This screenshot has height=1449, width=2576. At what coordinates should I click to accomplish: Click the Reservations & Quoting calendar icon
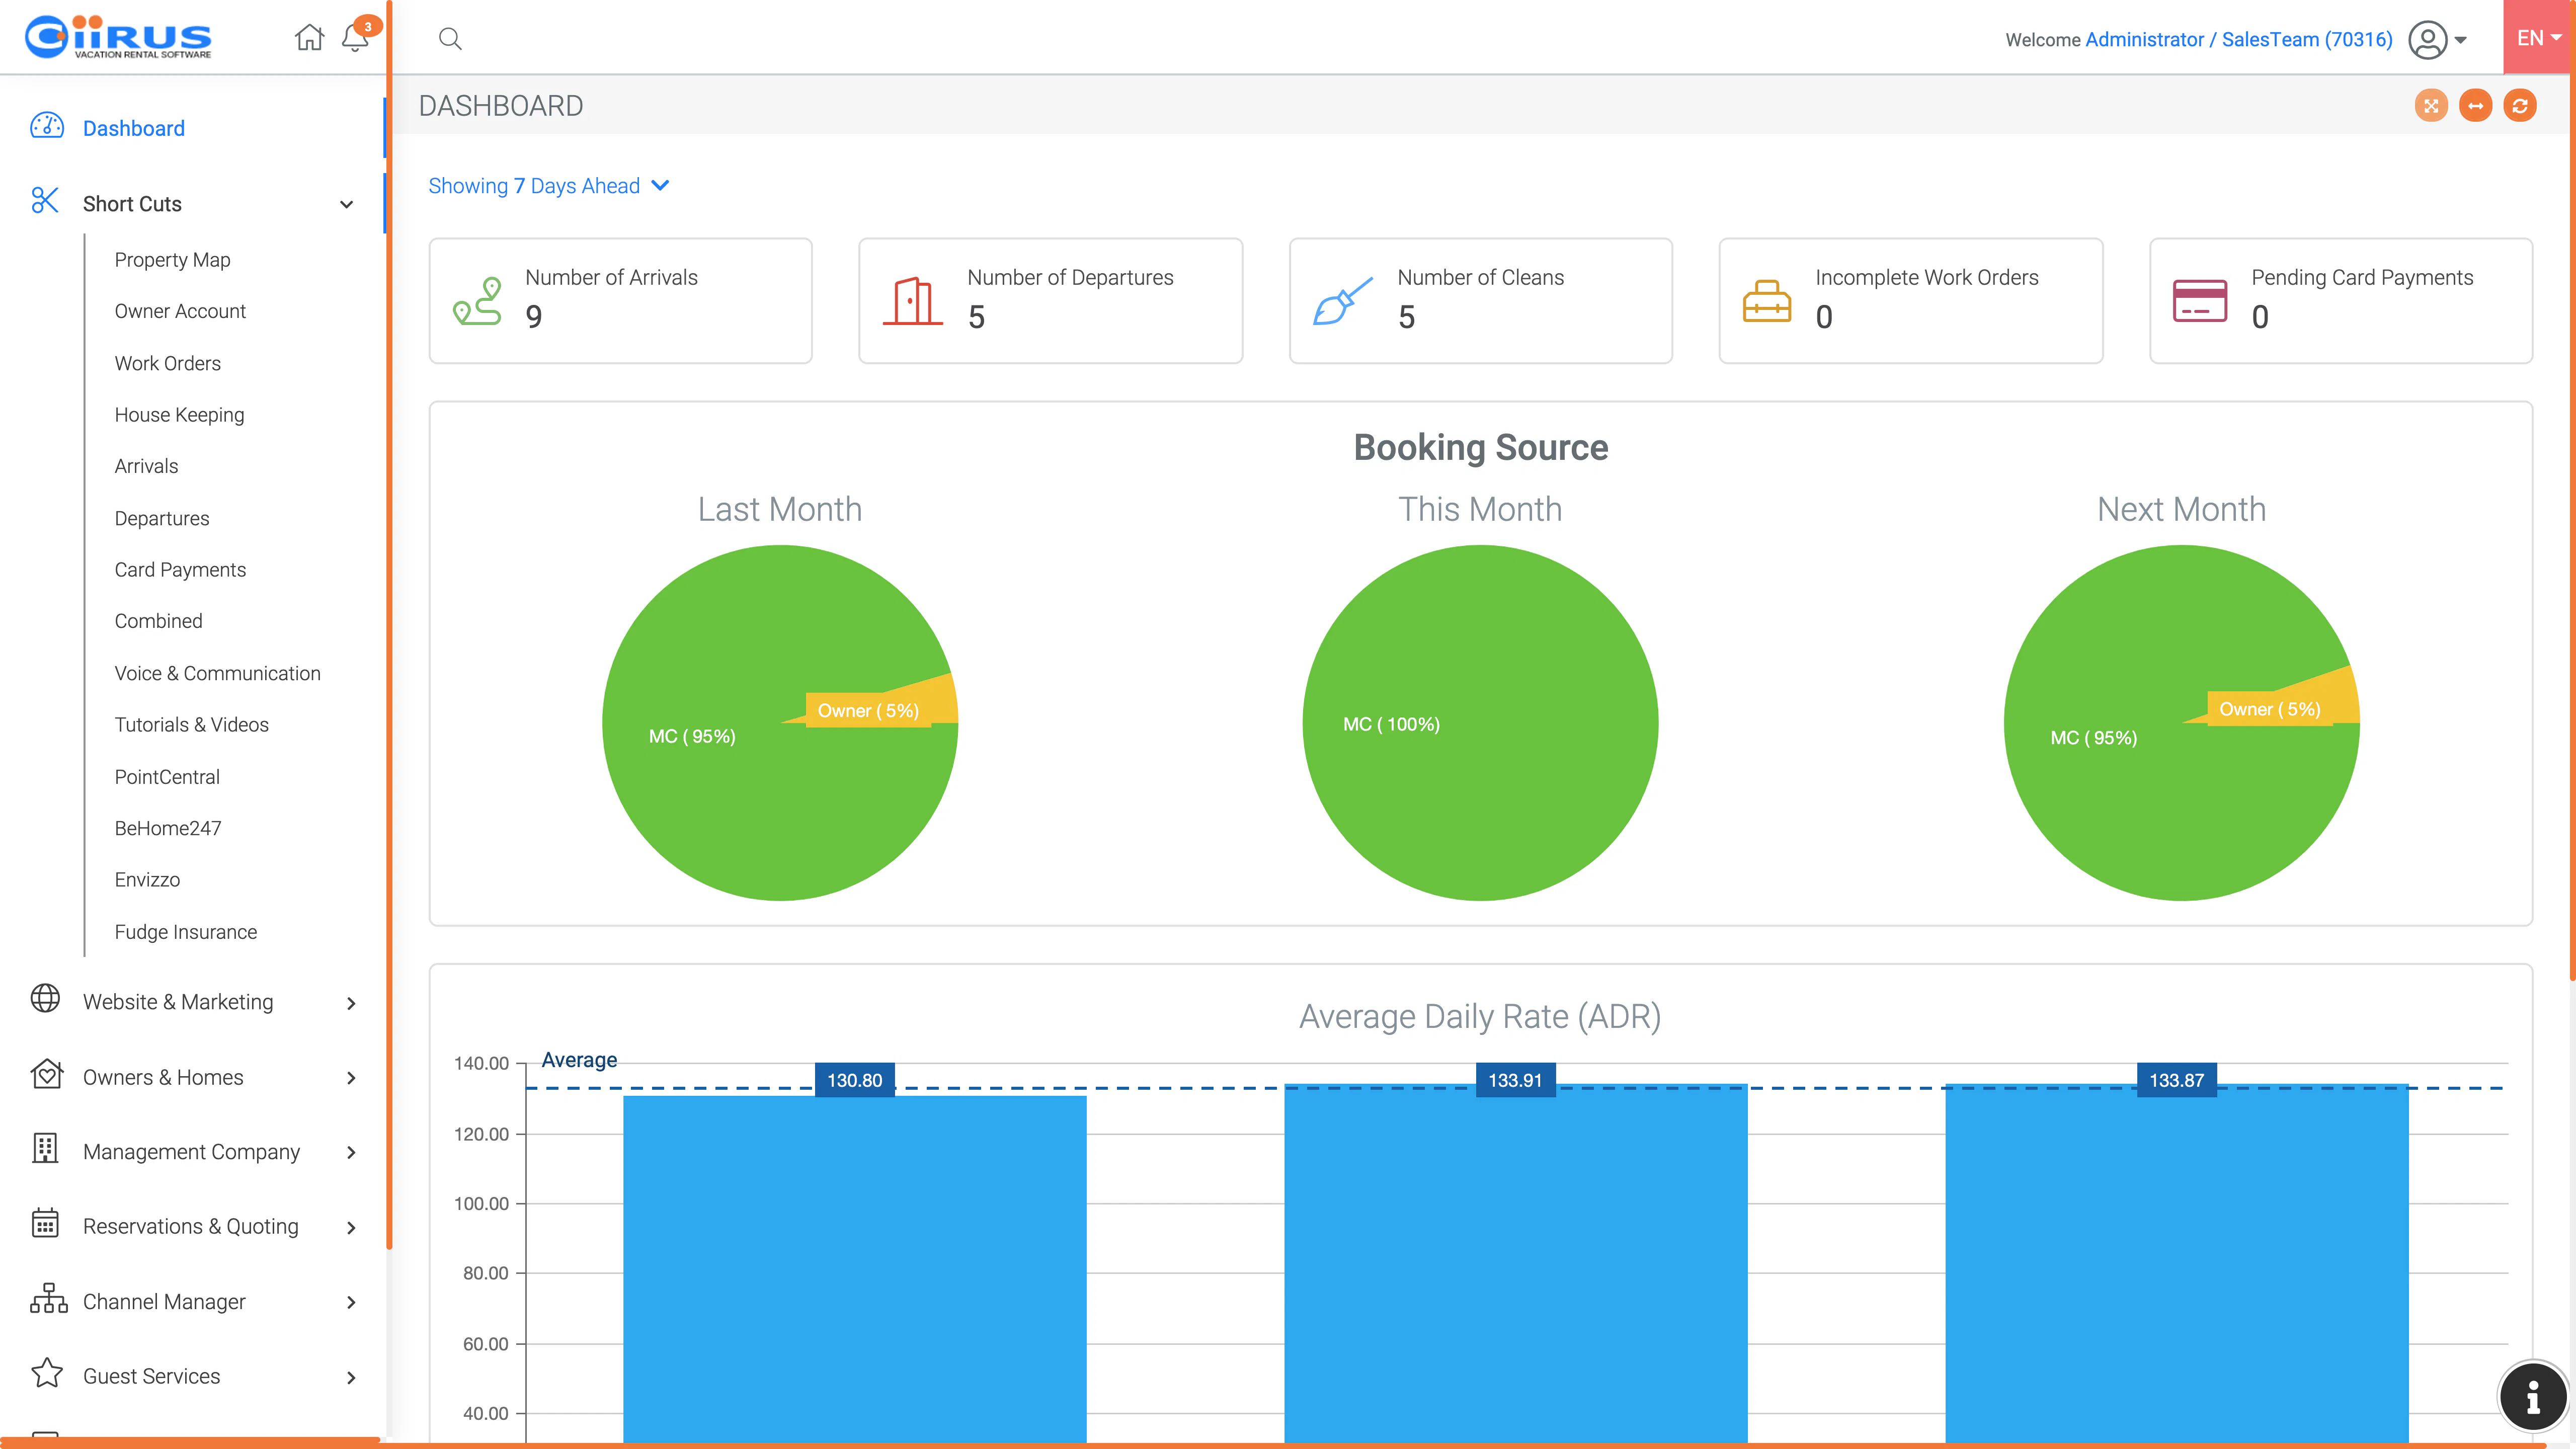pyautogui.click(x=45, y=1223)
